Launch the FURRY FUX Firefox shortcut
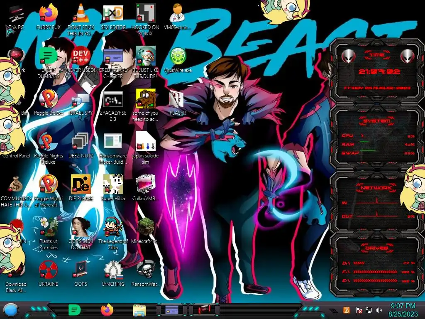The image size is (425, 319). [49, 17]
